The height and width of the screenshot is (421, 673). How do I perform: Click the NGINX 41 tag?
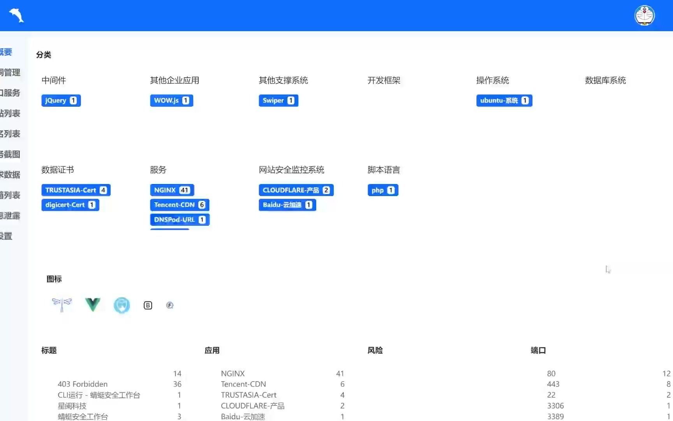tap(172, 190)
